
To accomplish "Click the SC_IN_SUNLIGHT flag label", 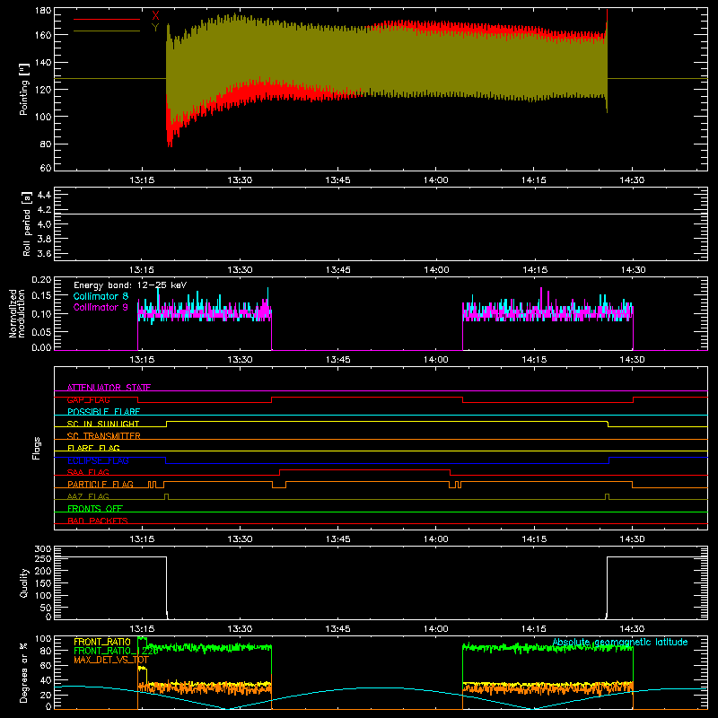I will click(103, 424).
